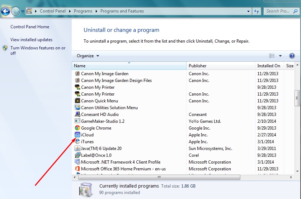Open the recent pages dropdown arrow
The width and height of the screenshot is (301, 199).
pyautogui.click(x=23, y=11)
